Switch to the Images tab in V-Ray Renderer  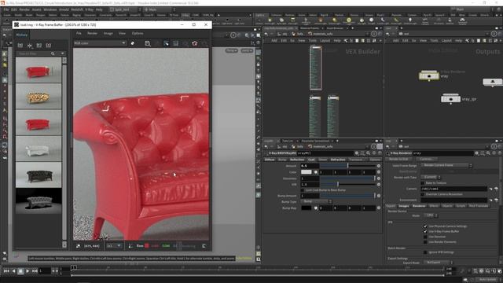[x=403, y=206]
